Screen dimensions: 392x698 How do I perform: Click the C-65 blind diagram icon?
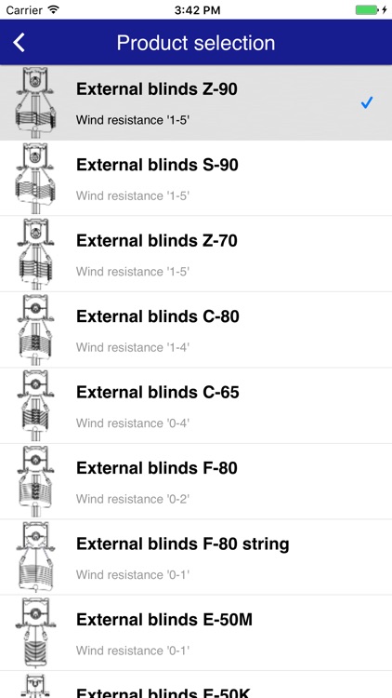[x=36, y=406]
